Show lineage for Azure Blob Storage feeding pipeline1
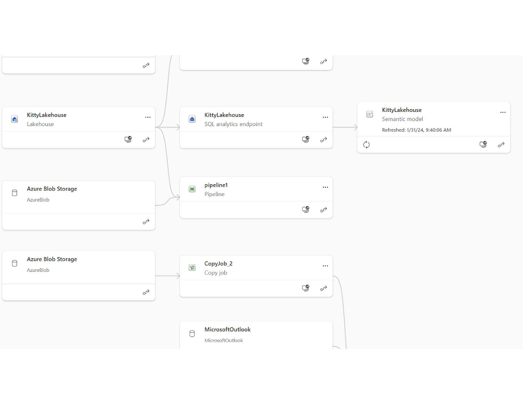 146,222
